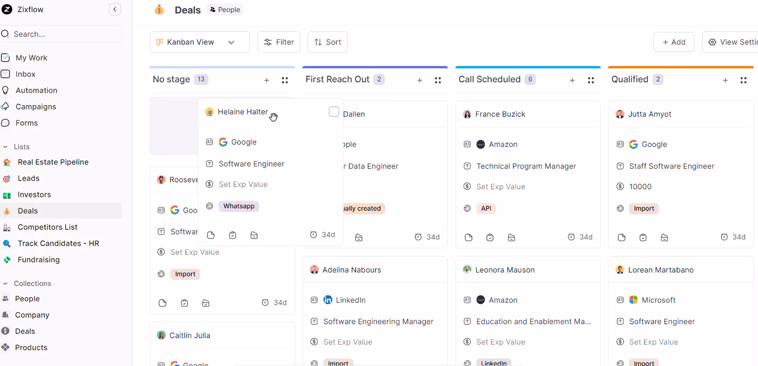Click the Whatsapp source tag
The height and width of the screenshot is (366, 758).
[239, 206]
